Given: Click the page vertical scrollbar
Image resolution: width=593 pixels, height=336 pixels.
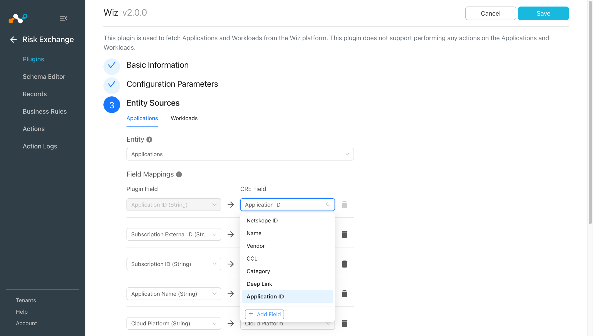Looking at the screenshot, I should (590, 113).
